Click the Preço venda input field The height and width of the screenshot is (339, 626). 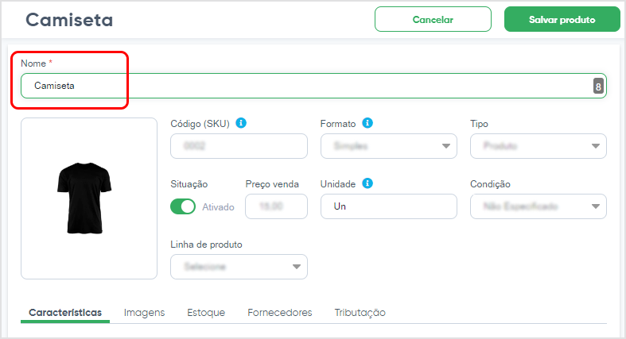pyautogui.click(x=276, y=206)
